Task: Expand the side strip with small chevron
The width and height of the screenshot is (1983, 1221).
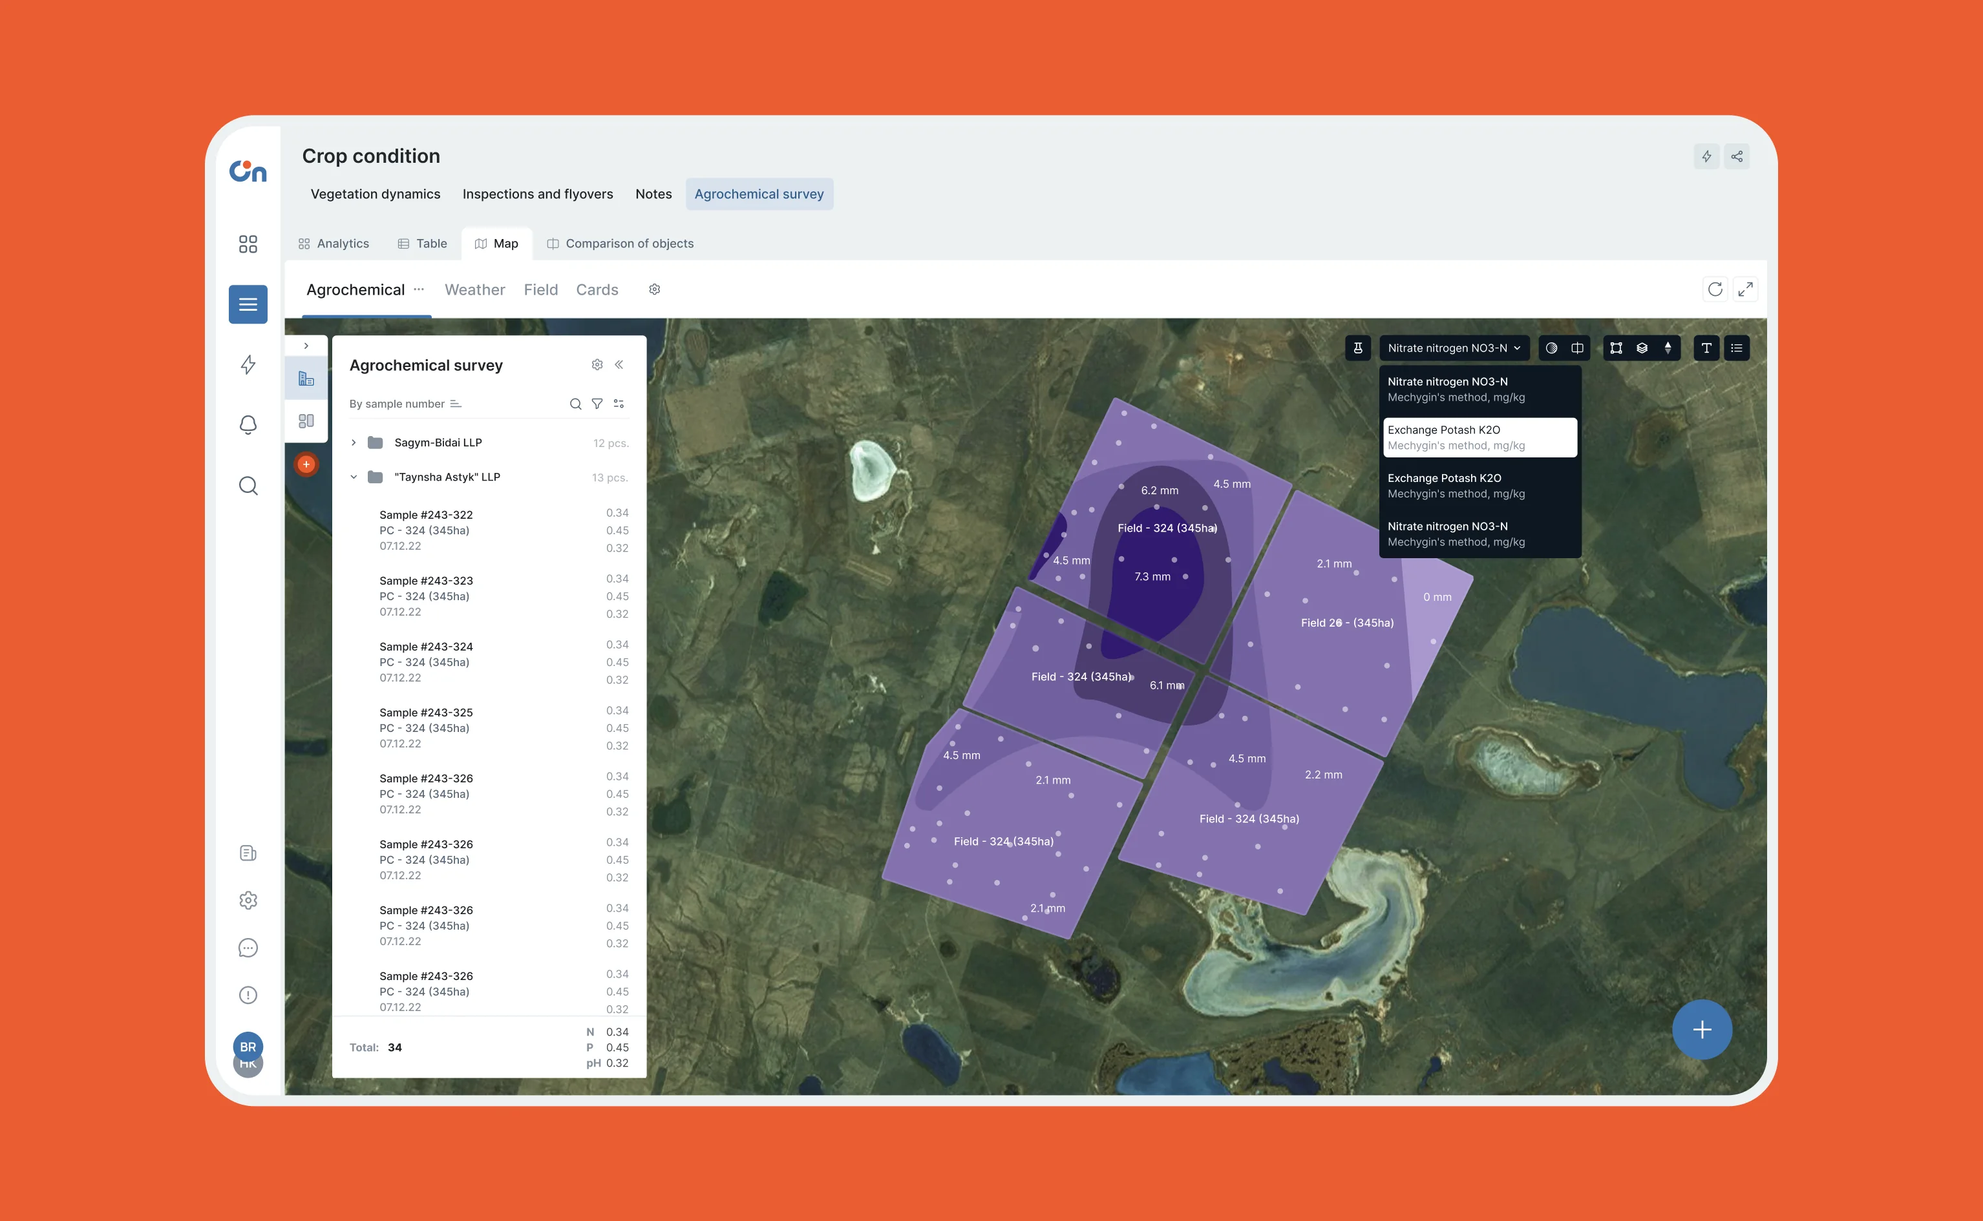Action: [x=306, y=346]
